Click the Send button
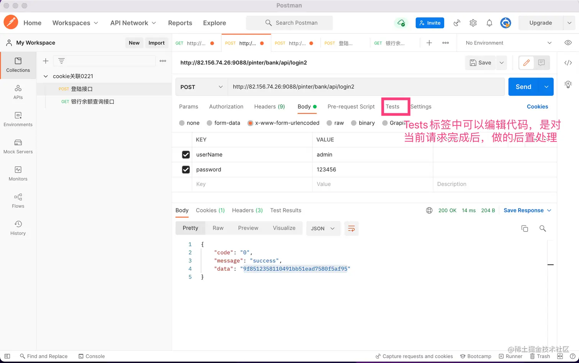Image resolution: width=579 pixels, height=363 pixels. click(523, 87)
